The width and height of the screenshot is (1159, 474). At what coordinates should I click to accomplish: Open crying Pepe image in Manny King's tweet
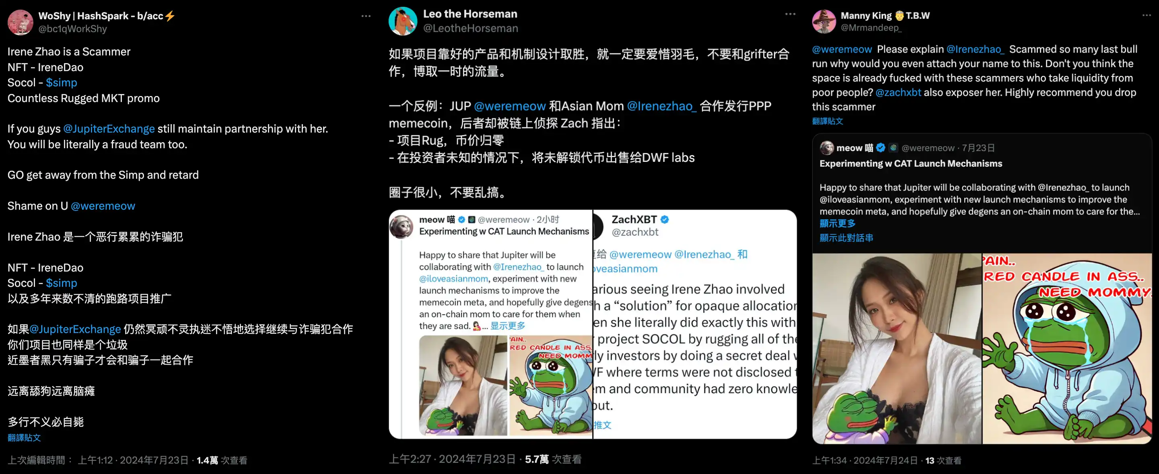coord(1067,349)
